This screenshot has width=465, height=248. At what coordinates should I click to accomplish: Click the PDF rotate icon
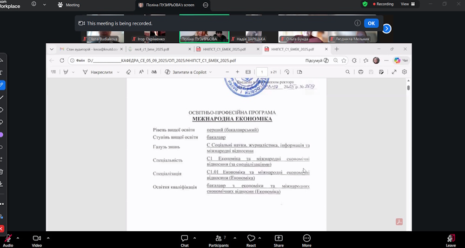[x=287, y=72]
